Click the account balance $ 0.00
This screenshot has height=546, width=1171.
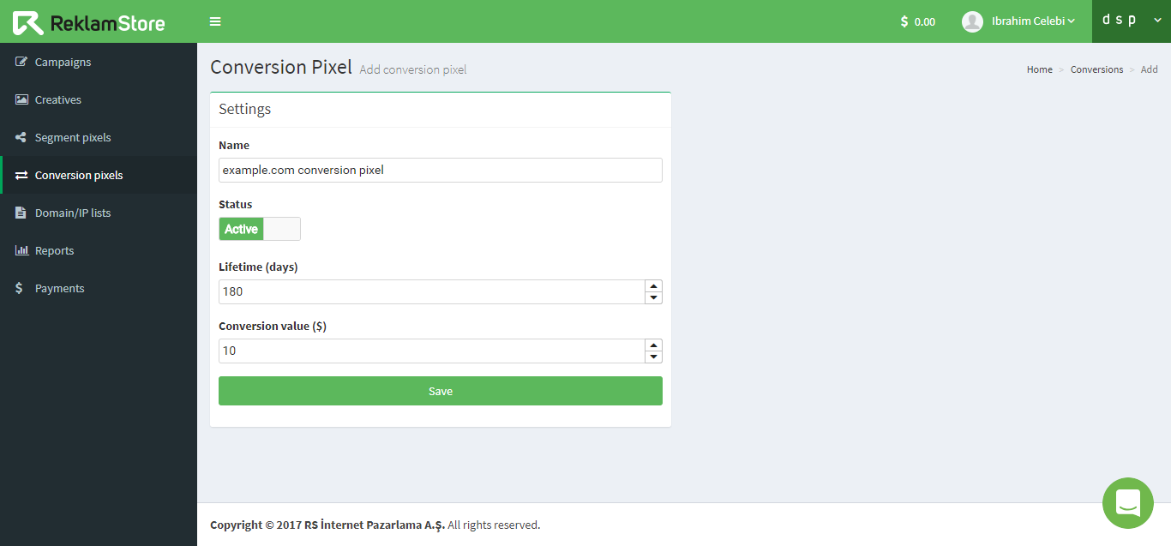(918, 21)
